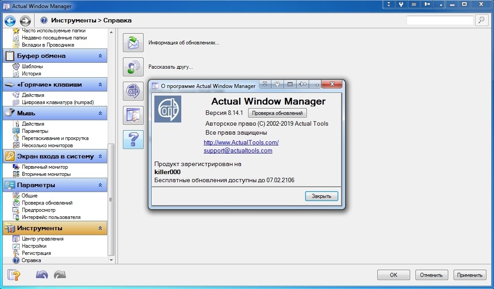Screen dimensions: 494x289
Task: Click the blue undo arrow icon
Action: (x=42, y=275)
